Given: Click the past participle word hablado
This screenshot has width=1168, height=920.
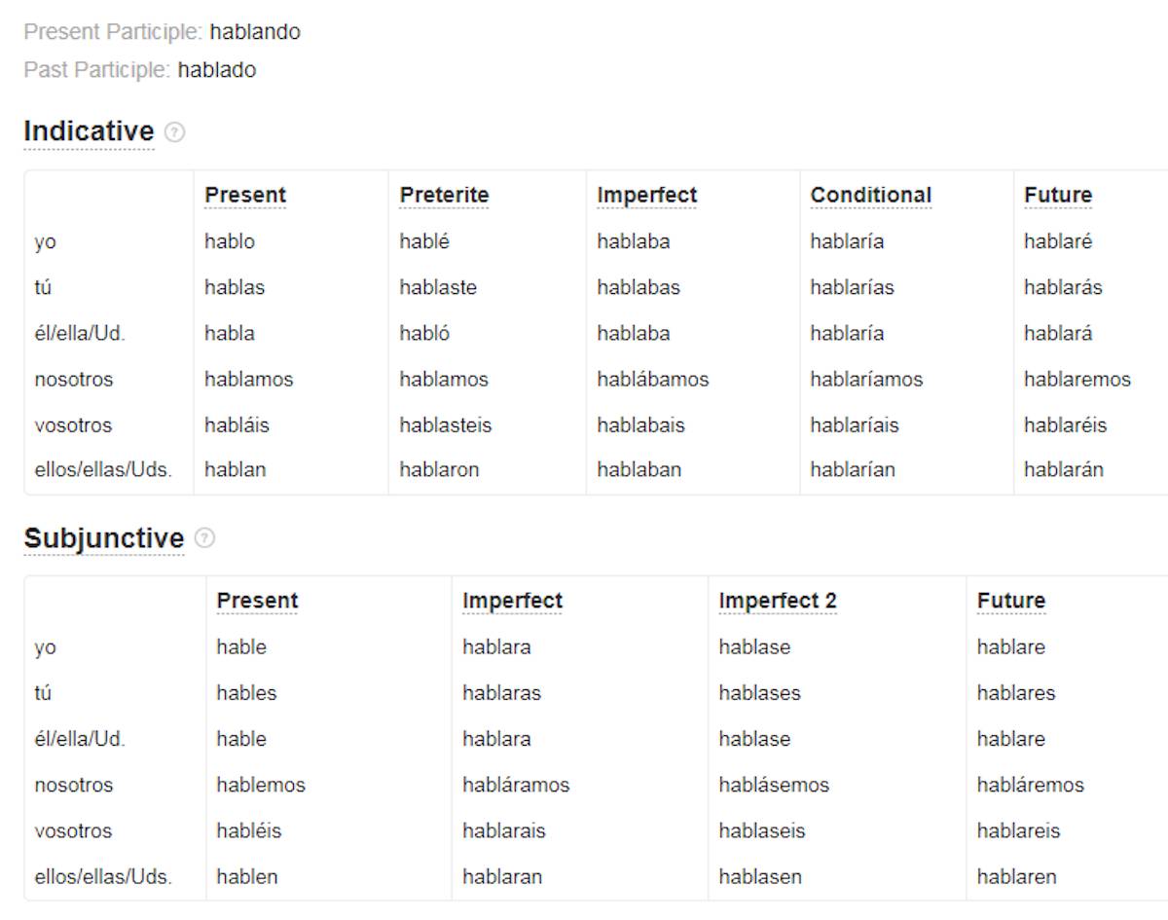Looking at the screenshot, I should pos(217,70).
